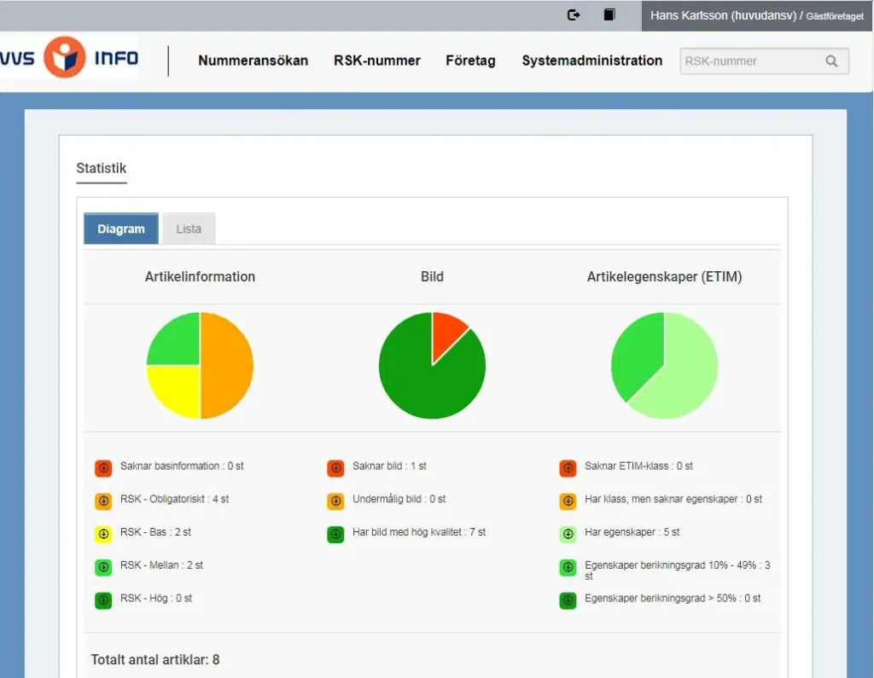Open the Företag menu

(x=470, y=61)
